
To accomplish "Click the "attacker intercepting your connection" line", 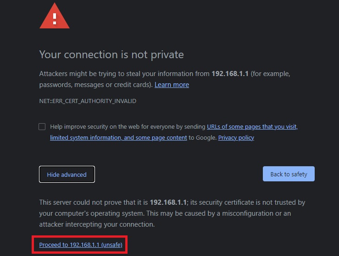I will pos(96,224).
